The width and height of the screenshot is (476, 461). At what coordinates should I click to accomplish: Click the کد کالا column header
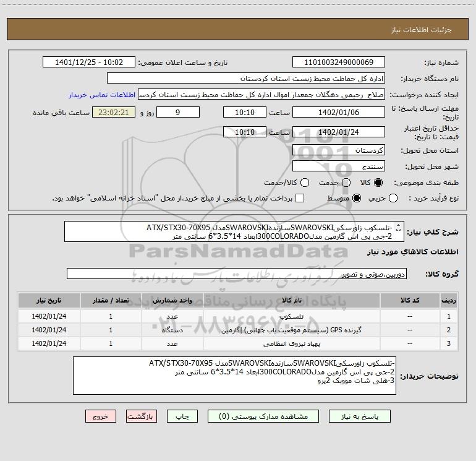[410, 300]
